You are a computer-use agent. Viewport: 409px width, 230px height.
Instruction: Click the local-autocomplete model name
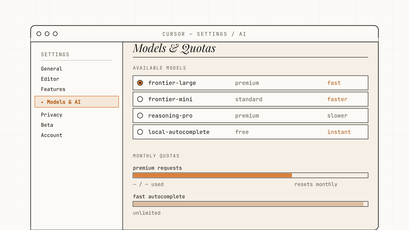179,132
